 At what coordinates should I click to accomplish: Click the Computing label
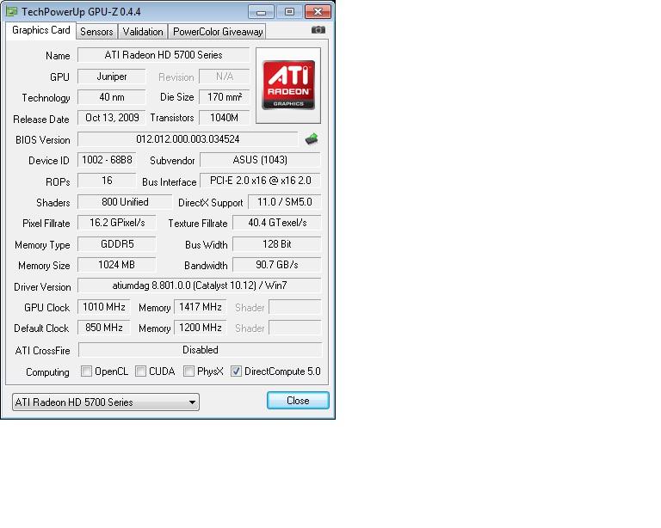coord(47,372)
